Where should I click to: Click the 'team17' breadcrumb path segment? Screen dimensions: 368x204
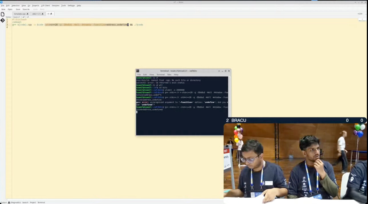click(17, 17)
